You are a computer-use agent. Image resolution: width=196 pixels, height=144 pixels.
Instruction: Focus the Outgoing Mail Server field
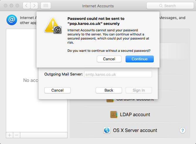point(118,74)
